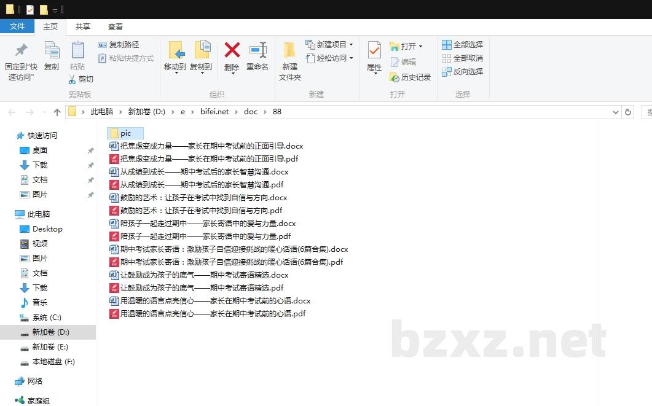Select the pic folder in file list
The height and width of the screenshot is (406, 652).
click(125, 133)
